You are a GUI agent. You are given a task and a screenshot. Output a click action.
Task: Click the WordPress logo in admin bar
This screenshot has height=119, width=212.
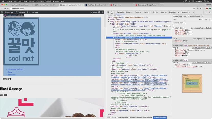pyautogui.click(x=2, y=12)
